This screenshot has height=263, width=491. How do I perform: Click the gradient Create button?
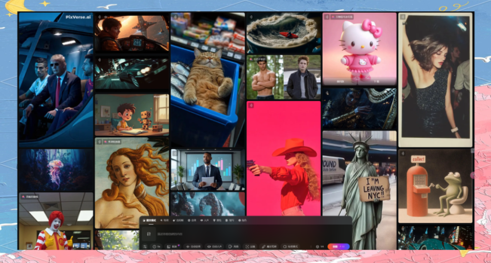coord(339,247)
